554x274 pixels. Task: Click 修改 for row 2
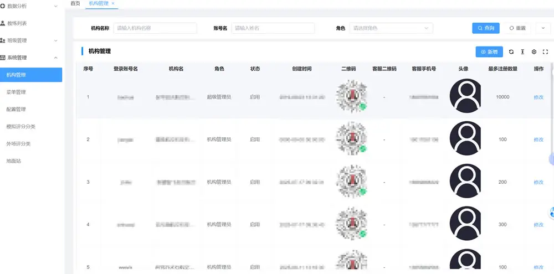click(x=538, y=139)
